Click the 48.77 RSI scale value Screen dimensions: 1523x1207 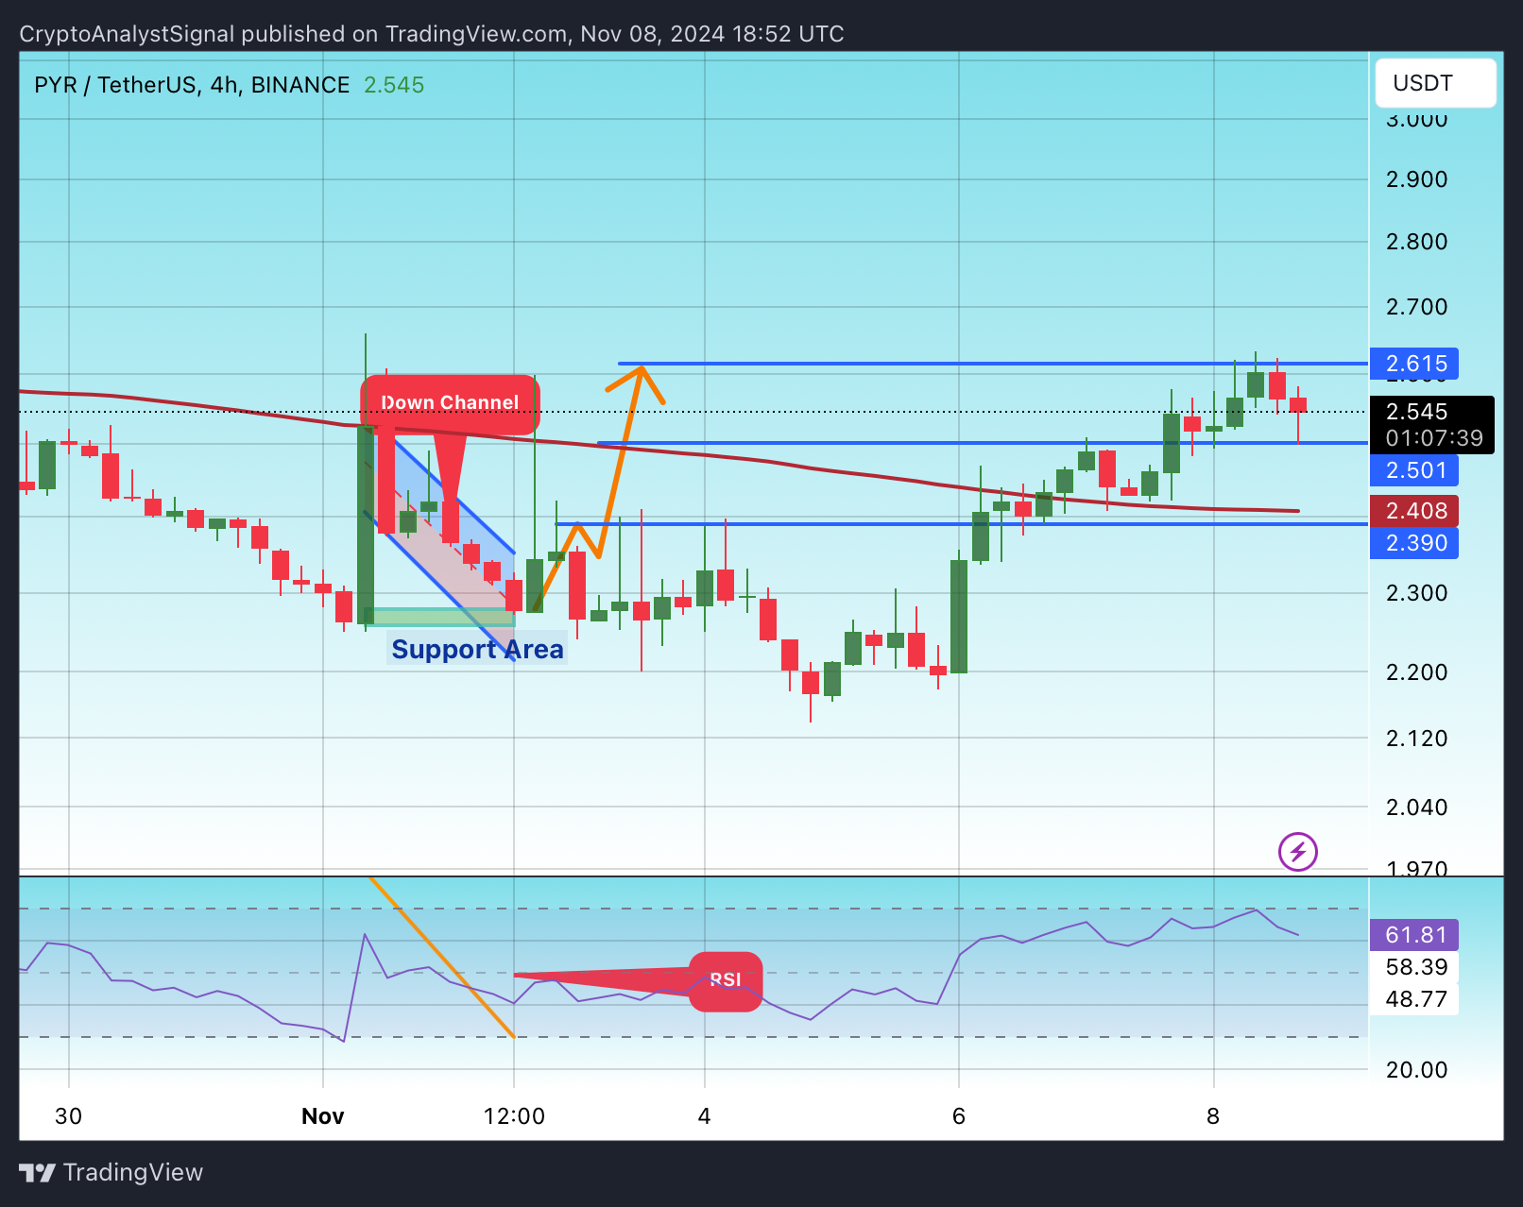(x=1414, y=999)
